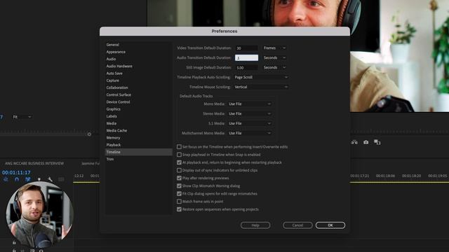The image size is (449, 252).
Task: Select Trim preferences category
Action: pos(110,159)
